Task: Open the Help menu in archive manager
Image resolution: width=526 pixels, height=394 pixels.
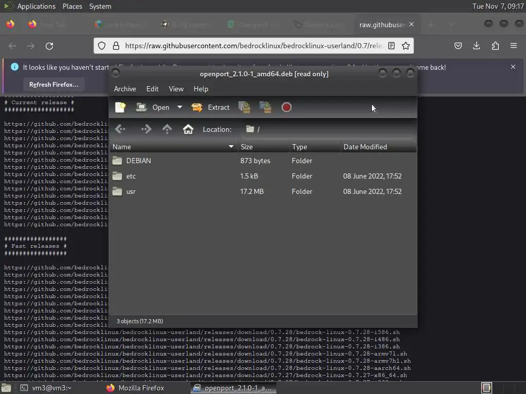Action: click(x=201, y=89)
